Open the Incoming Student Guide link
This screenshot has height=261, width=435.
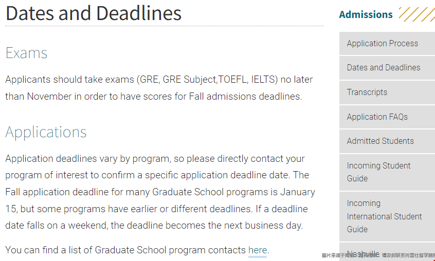tap(378, 172)
